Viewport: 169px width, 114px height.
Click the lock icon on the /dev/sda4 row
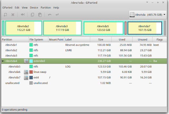click(x=26, y=61)
